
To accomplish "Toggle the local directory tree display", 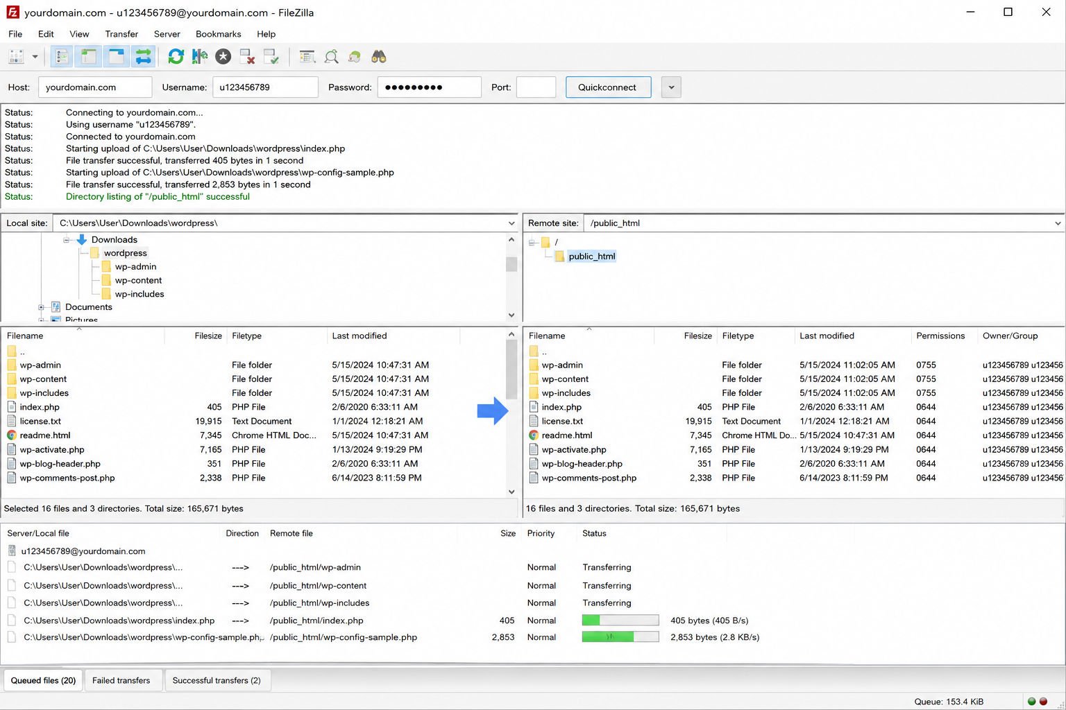I will 89,57.
